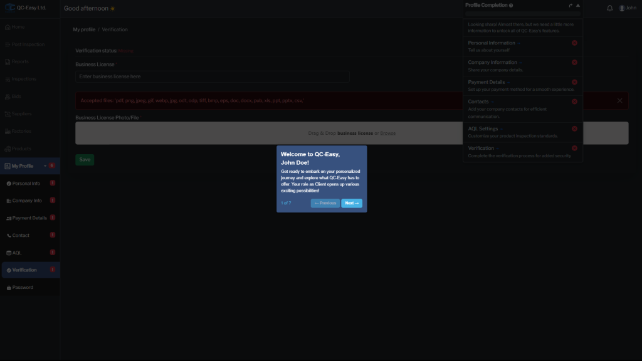Click the share arrow in Profile Completion

click(x=571, y=6)
